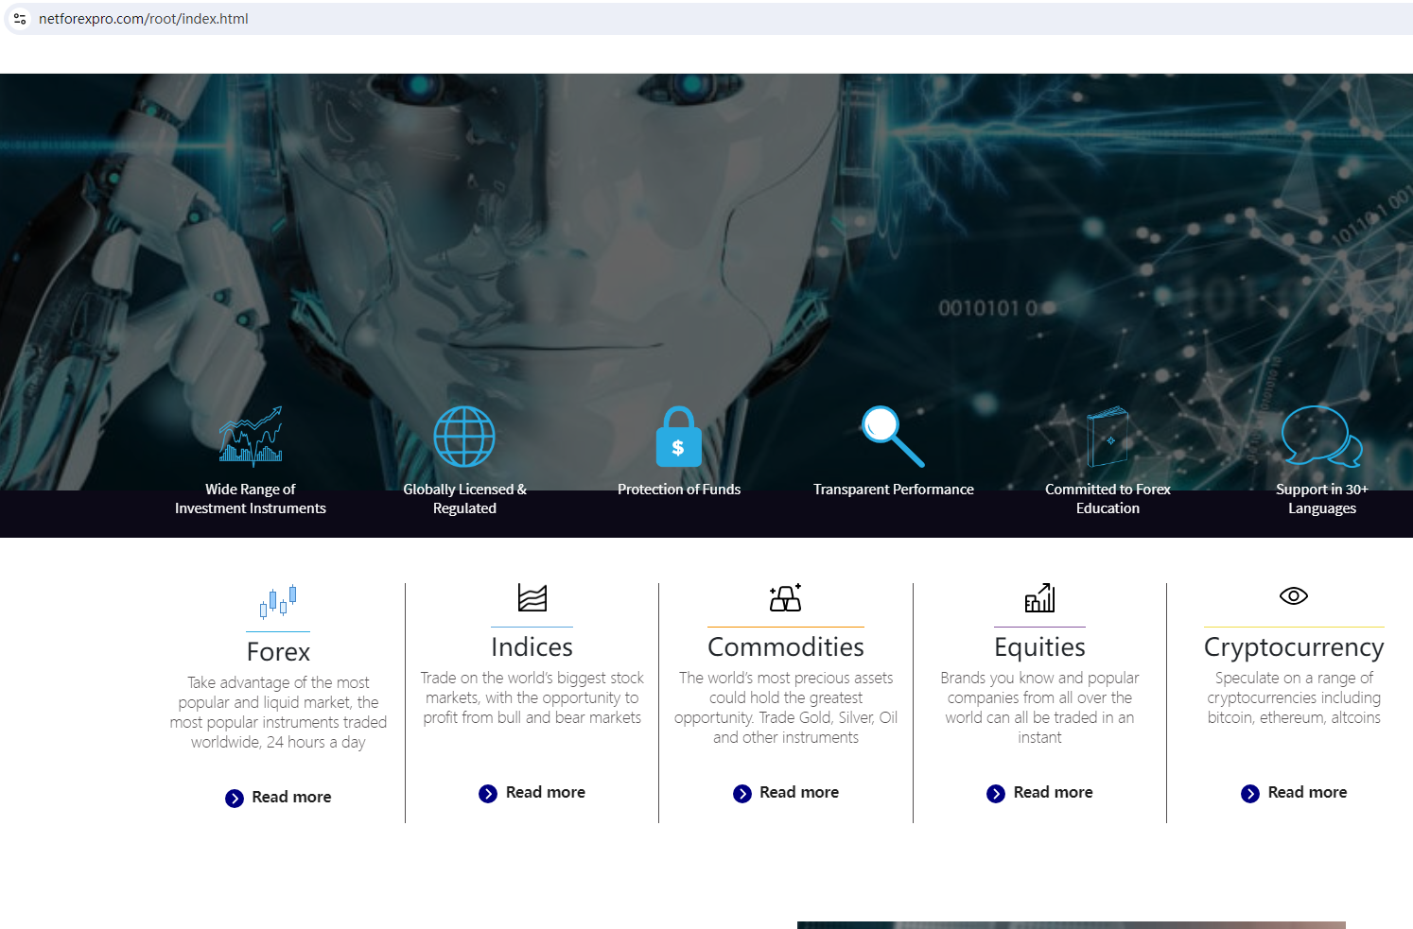Select the netforexpro.com URL in address bar
This screenshot has height=929, width=1413.
pyautogui.click(x=143, y=19)
